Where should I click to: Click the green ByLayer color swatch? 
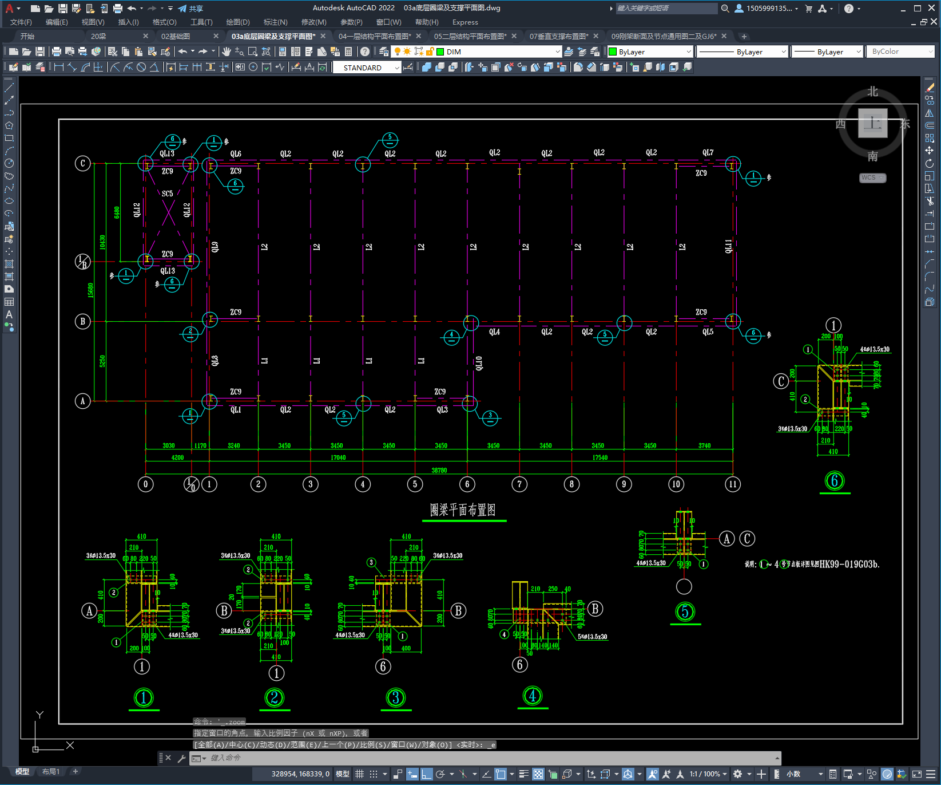(x=613, y=52)
